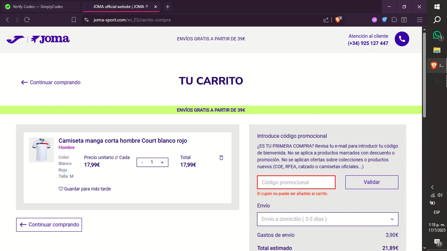Viewport: 447px width, 251px height.
Task: Open the shirt product thumbnail
Action: 41,150
